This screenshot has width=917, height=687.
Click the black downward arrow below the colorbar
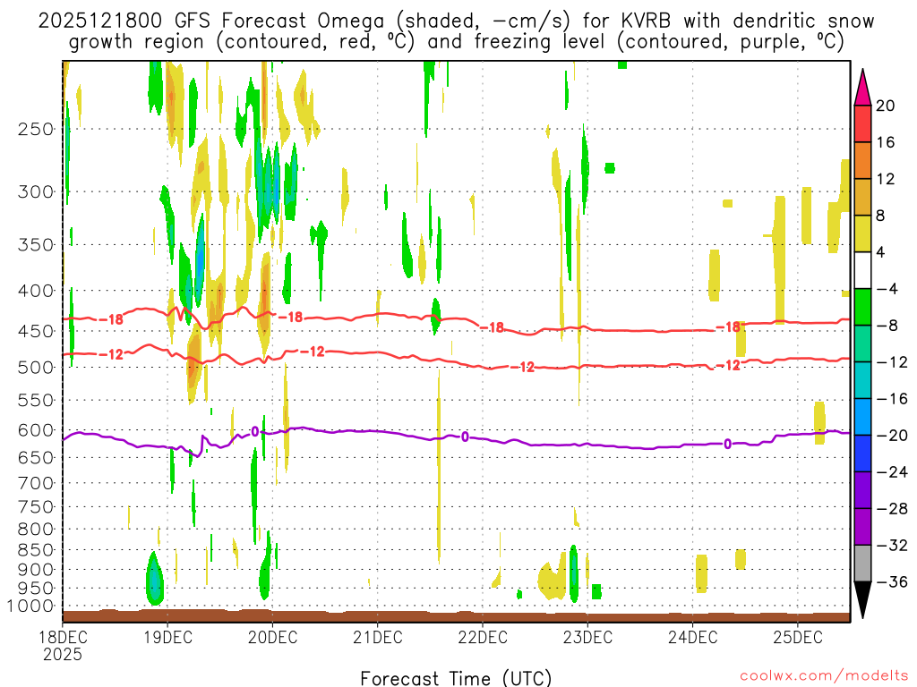pos(862,600)
